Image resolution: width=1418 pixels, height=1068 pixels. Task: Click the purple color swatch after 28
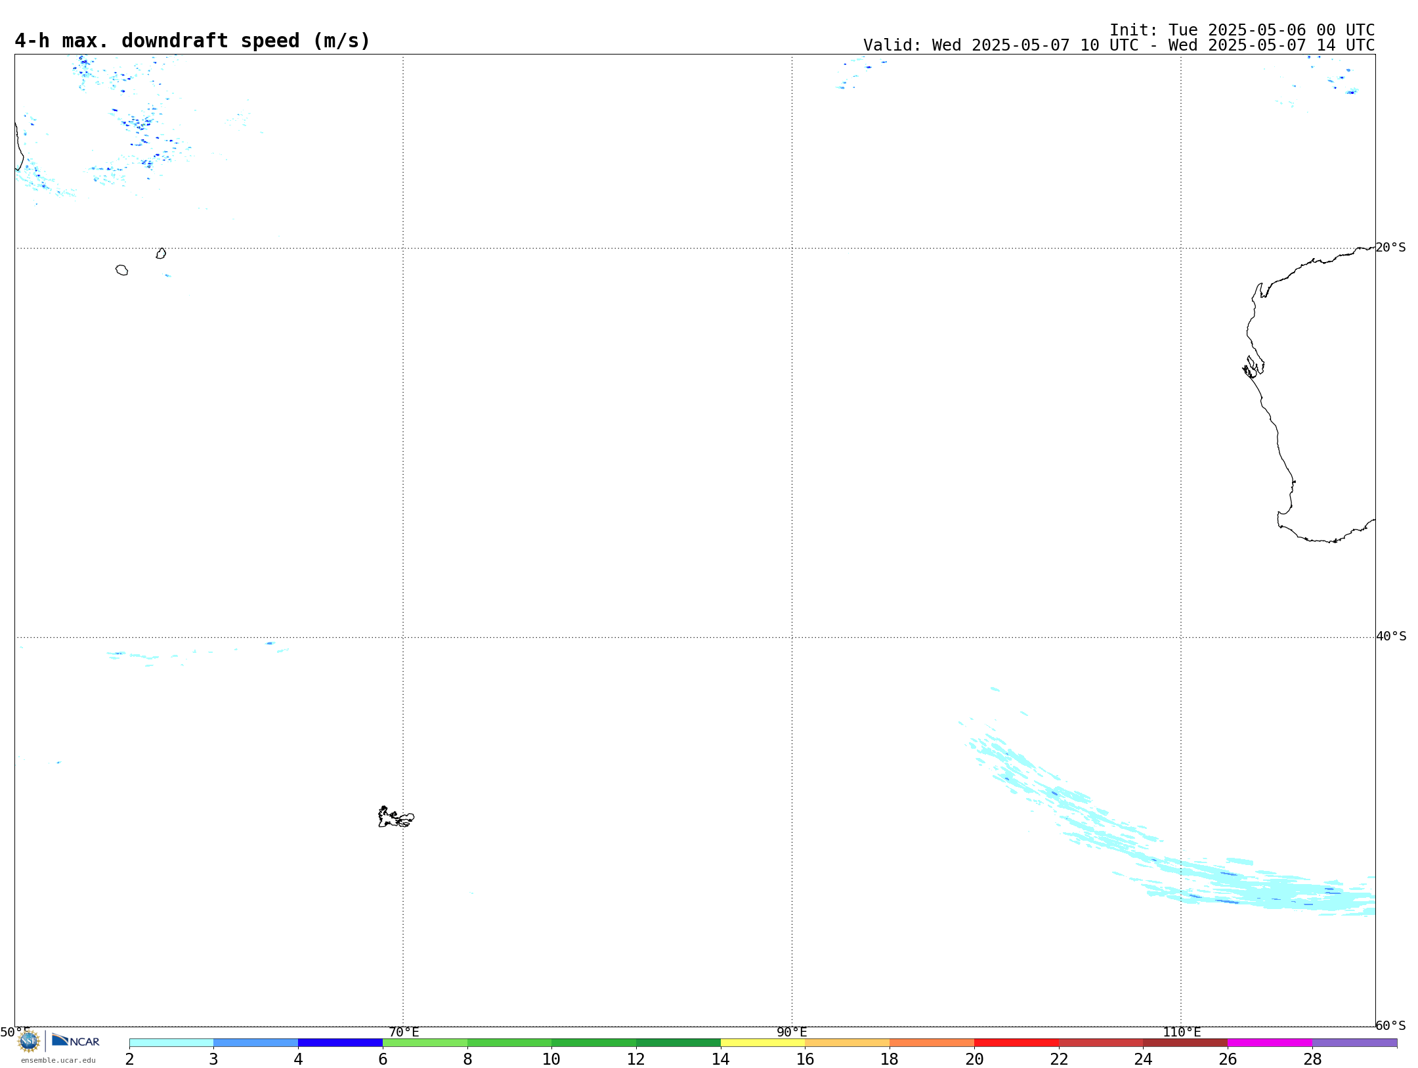coord(1355,1043)
